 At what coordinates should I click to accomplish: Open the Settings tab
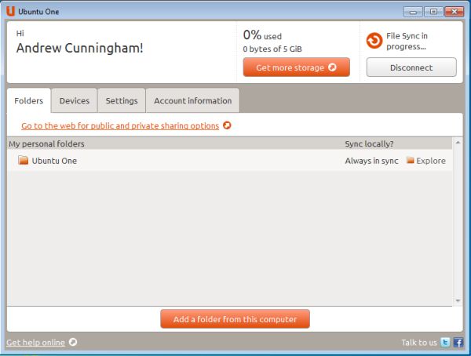pos(122,100)
